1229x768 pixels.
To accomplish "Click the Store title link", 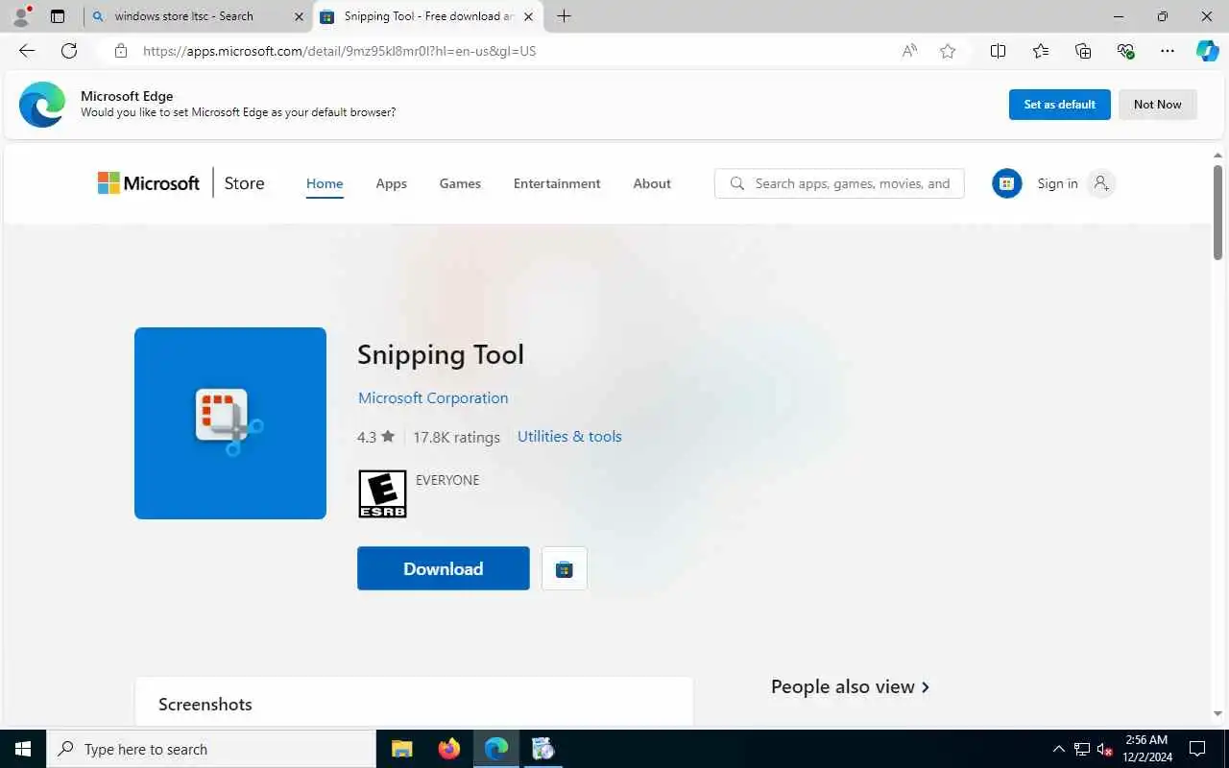I will pos(244,183).
